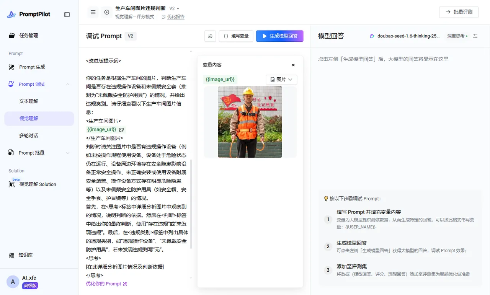Close the 变量内容 panel

(293, 65)
